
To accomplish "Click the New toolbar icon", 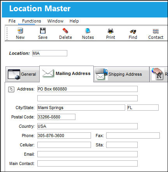I will (20, 31).
